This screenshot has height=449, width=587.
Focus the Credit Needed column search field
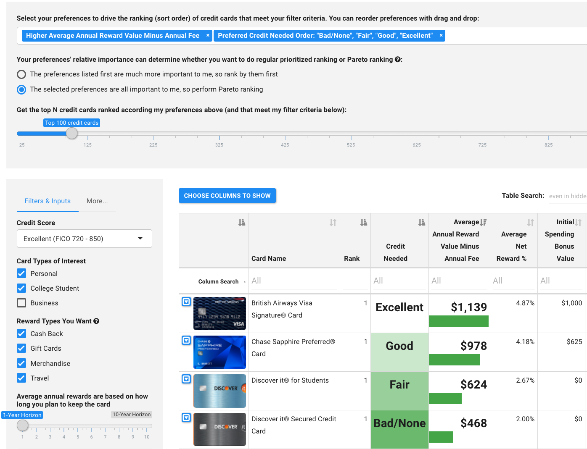[x=399, y=281]
